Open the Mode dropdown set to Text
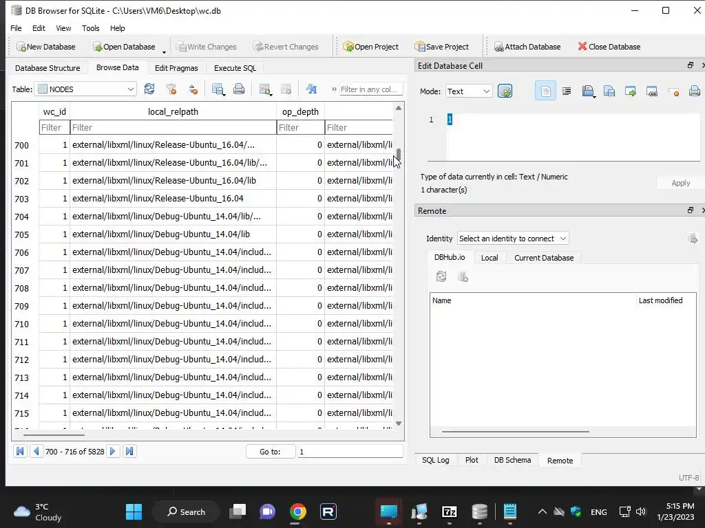The width and height of the screenshot is (705, 528). (x=468, y=91)
